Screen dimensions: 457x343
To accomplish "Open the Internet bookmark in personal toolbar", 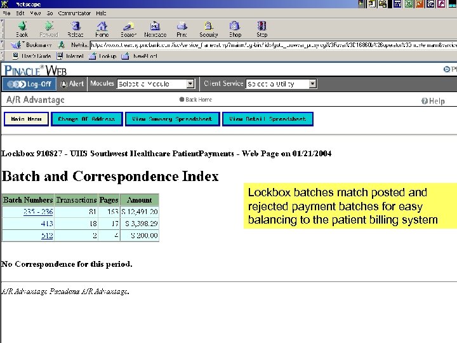I will pyautogui.click(x=70, y=56).
